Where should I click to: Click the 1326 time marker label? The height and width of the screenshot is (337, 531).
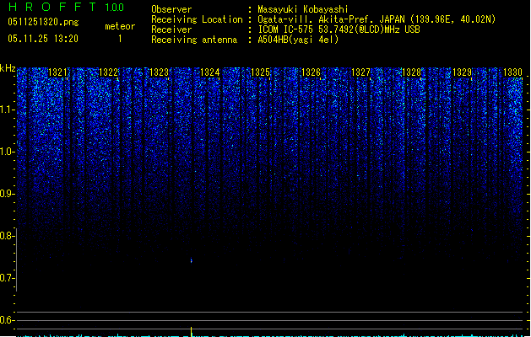pyautogui.click(x=311, y=72)
